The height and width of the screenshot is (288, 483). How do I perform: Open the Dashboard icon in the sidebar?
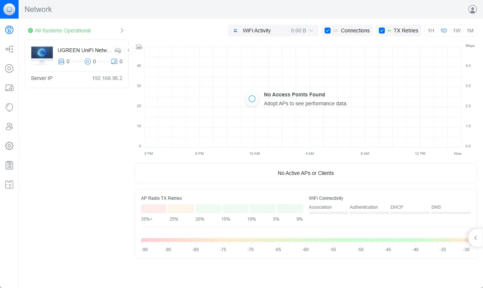coord(9,30)
